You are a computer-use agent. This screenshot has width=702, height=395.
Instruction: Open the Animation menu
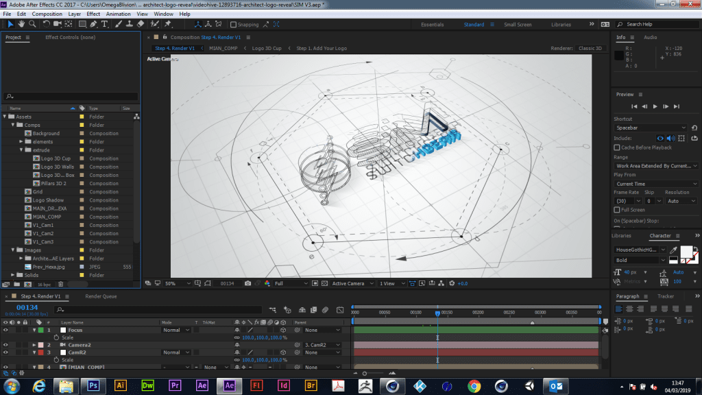coord(118,14)
